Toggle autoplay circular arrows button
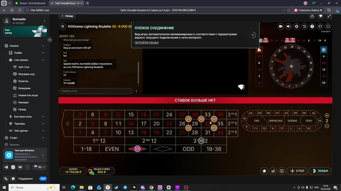The width and height of the screenshot is (341, 191). point(282,171)
